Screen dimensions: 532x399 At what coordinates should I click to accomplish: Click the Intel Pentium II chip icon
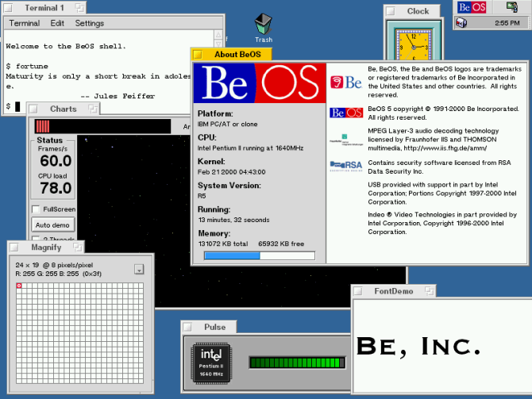click(x=211, y=363)
